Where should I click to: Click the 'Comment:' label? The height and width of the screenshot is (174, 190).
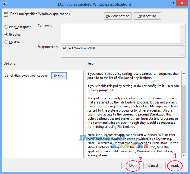45,26
